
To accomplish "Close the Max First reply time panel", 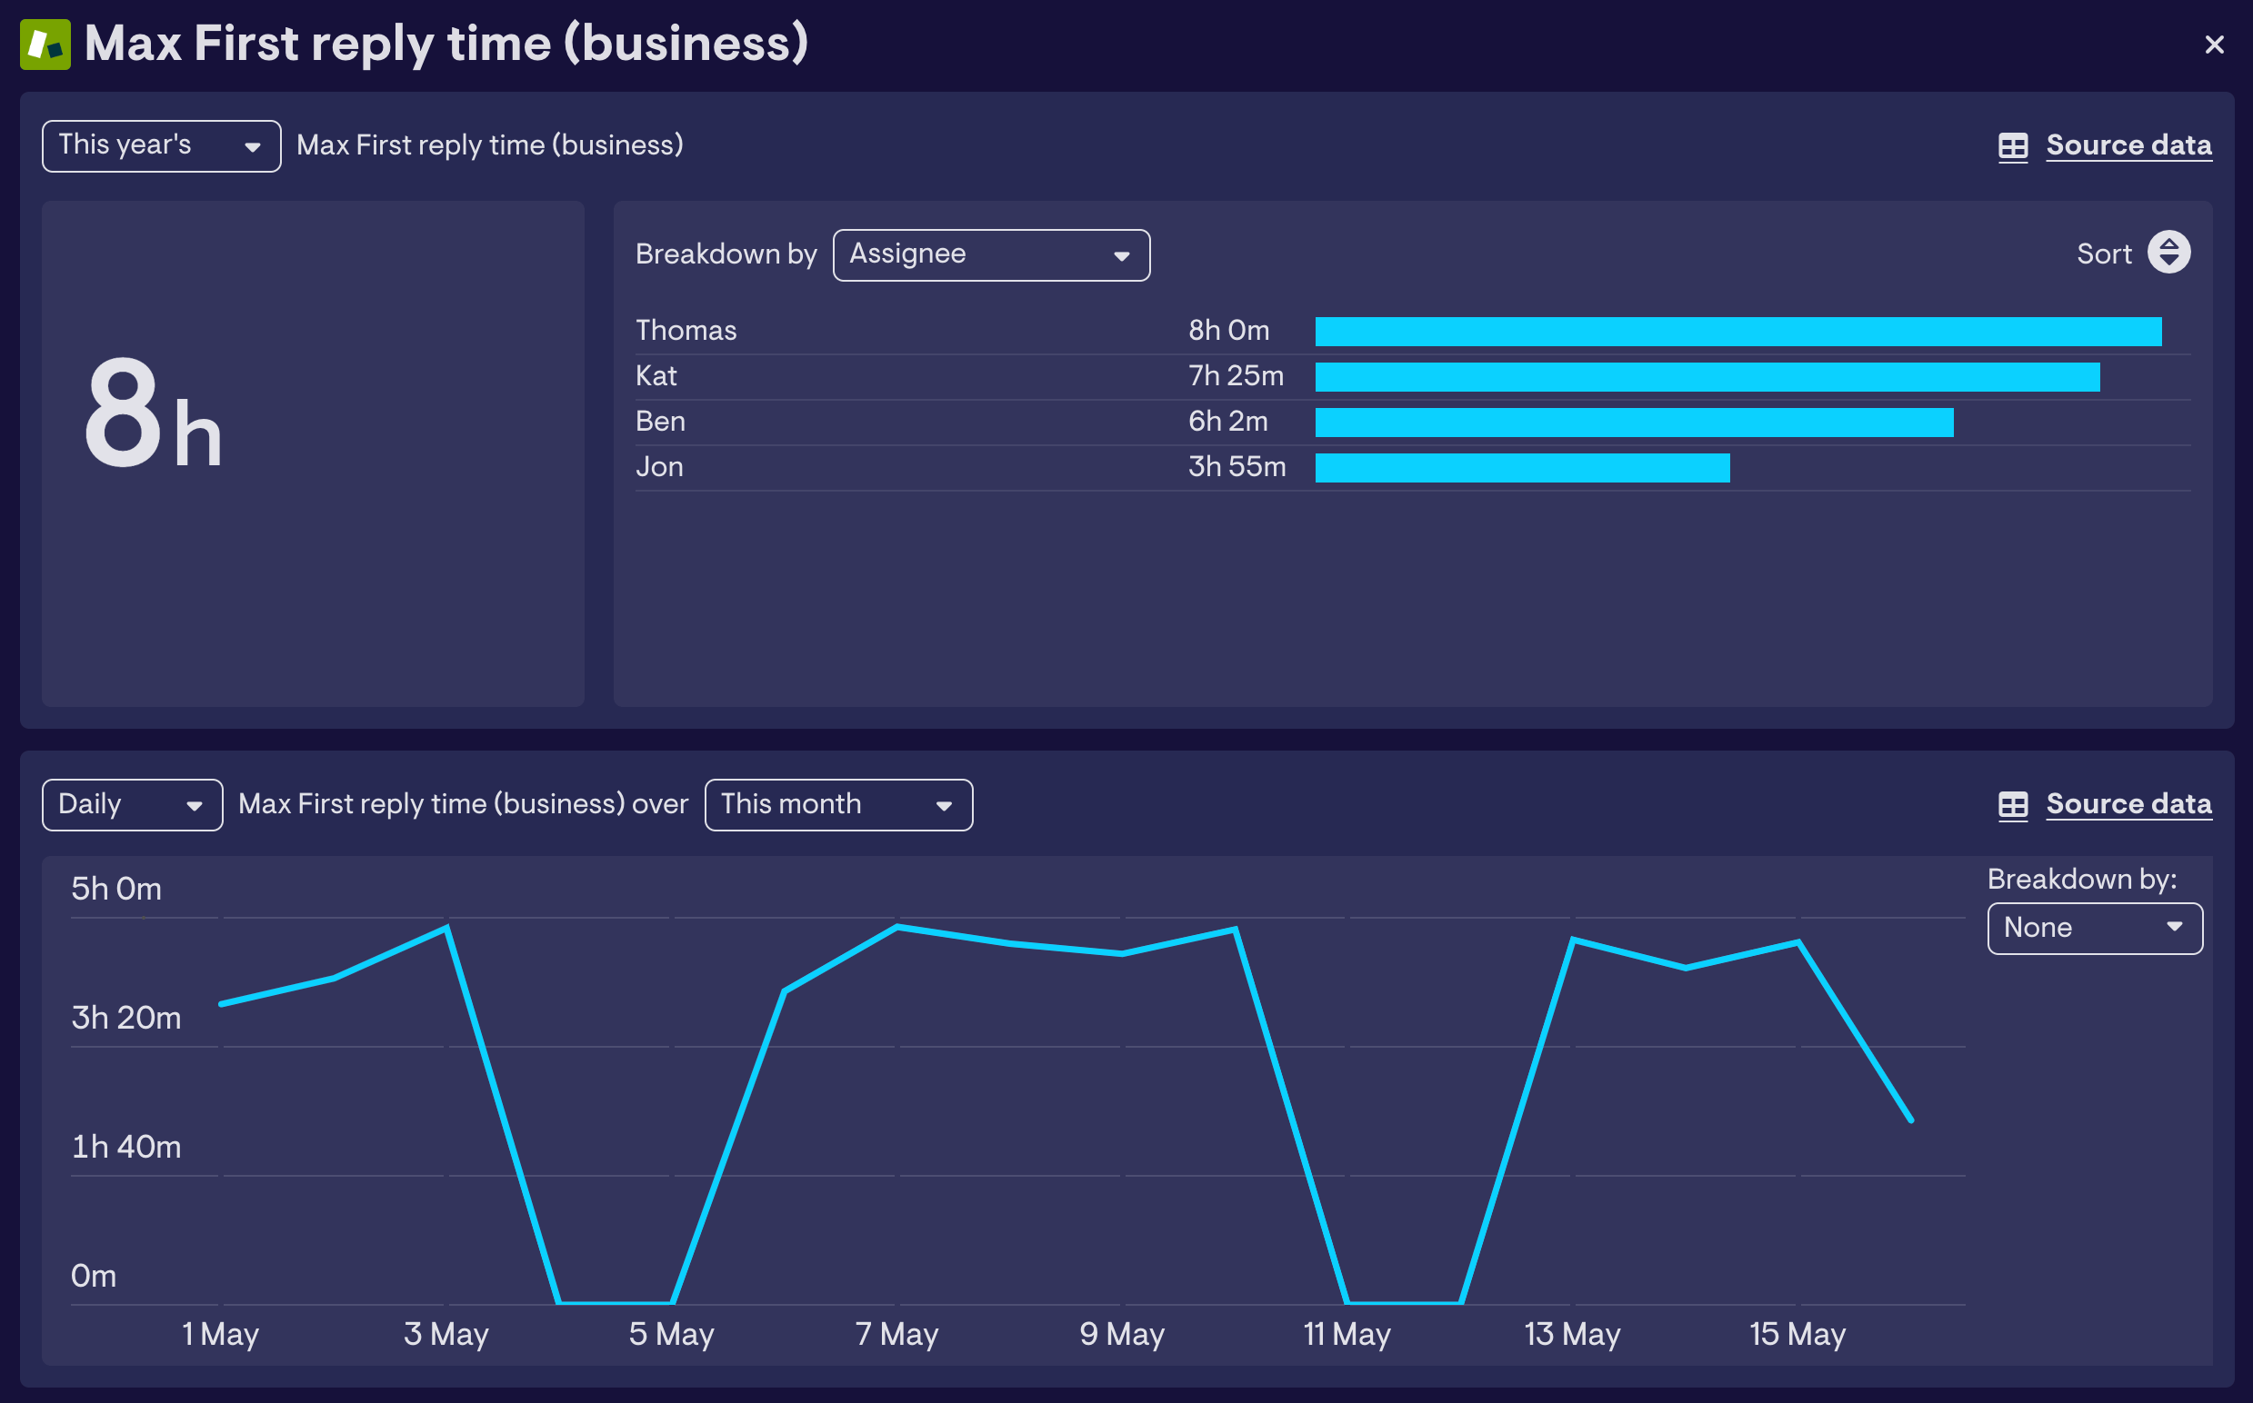I will (x=2214, y=45).
